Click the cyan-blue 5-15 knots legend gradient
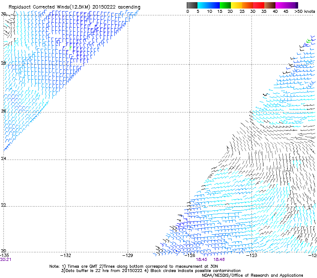Viewport: 317px width, 278px height. coord(209,5)
